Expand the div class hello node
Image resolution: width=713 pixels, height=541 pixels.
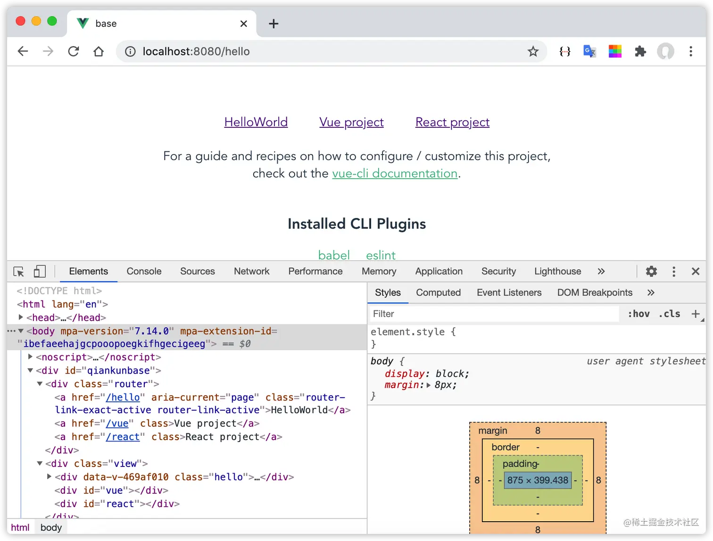[49, 477]
